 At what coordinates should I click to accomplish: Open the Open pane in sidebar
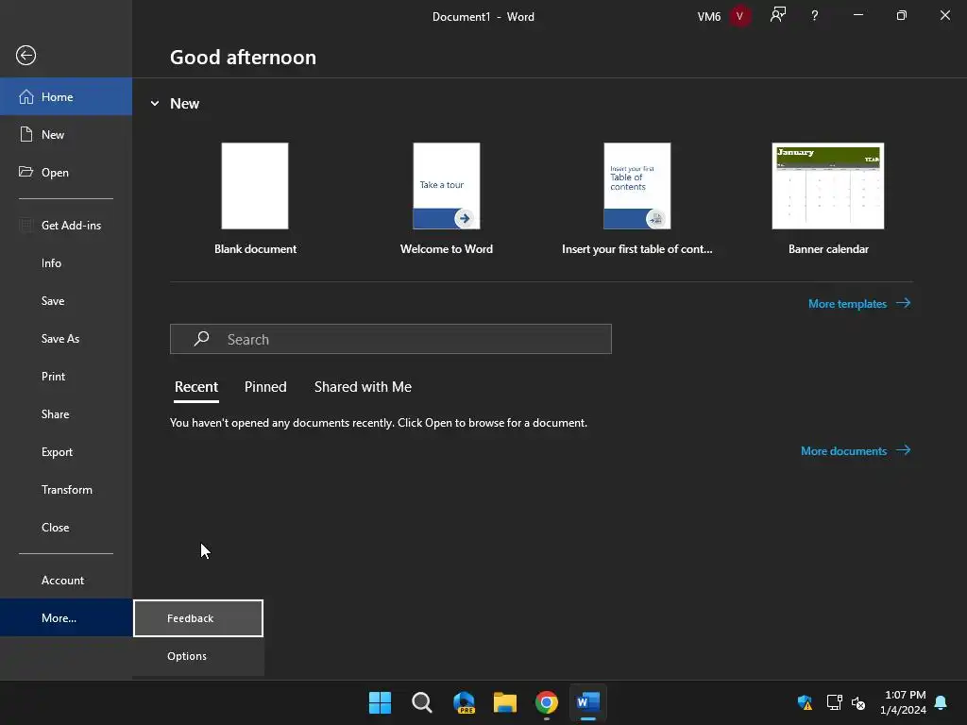[x=66, y=172]
